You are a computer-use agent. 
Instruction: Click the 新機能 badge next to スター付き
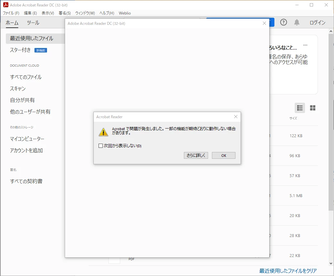pos(41,50)
